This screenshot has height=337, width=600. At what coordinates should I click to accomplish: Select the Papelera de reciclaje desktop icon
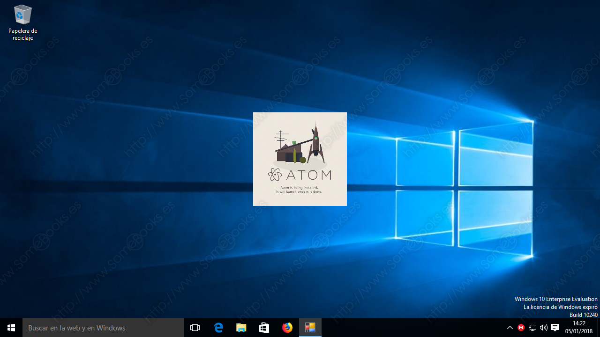(x=22, y=22)
